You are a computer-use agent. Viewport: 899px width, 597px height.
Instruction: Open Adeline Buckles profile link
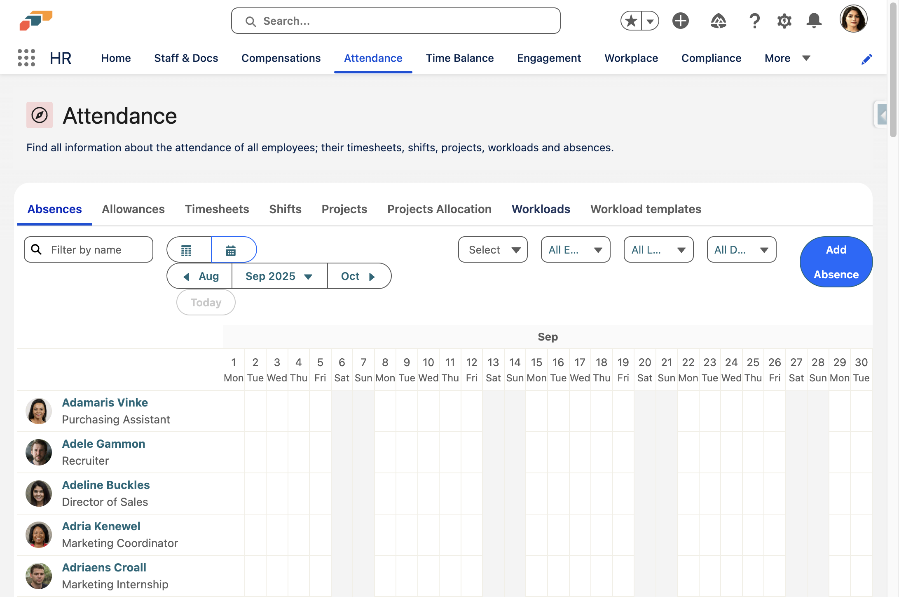(106, 485)
